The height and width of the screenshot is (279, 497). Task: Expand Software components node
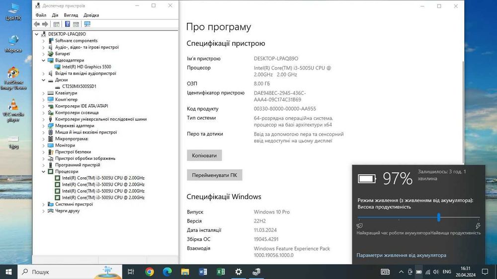(43, 41)
